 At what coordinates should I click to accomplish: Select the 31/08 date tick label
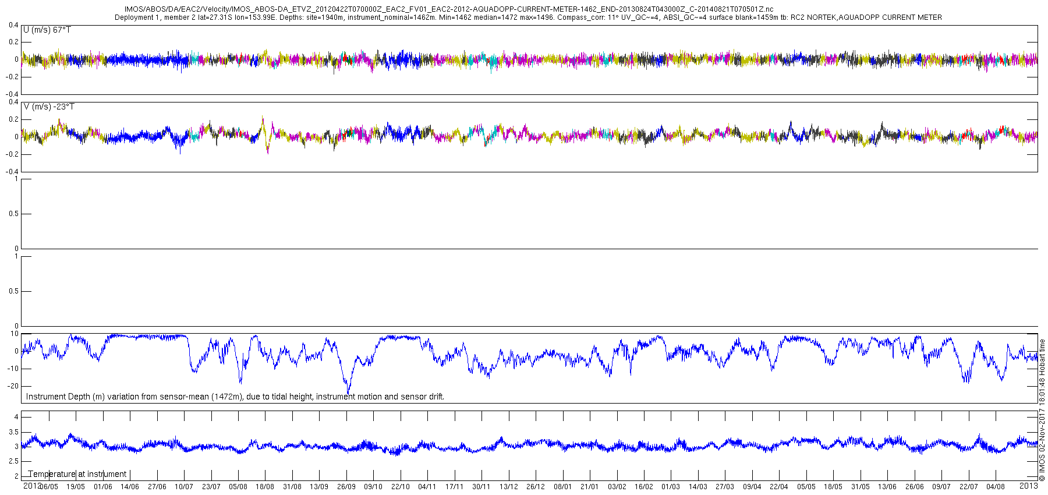coord(292,487)
